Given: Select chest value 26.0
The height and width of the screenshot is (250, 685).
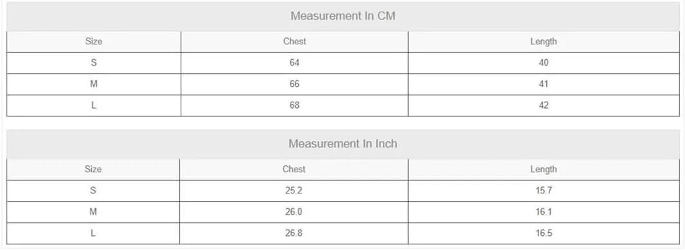Looking at the screenshot, I should 294,212.
